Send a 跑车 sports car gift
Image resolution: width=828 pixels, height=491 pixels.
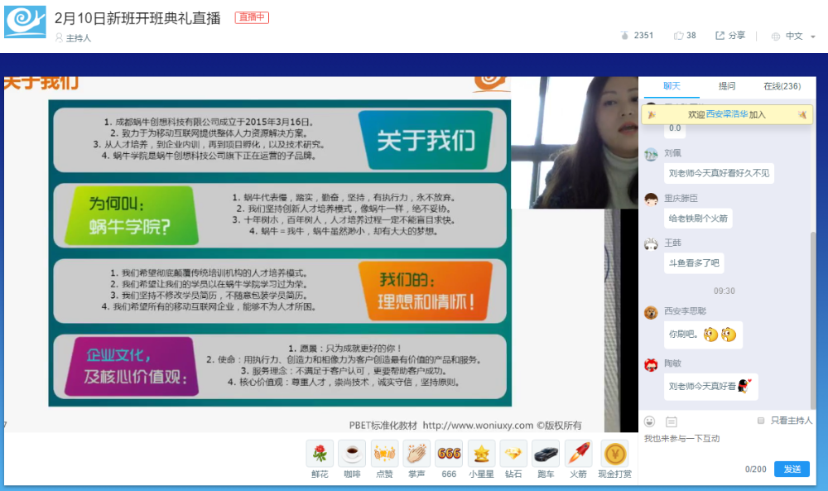(546, 454)
